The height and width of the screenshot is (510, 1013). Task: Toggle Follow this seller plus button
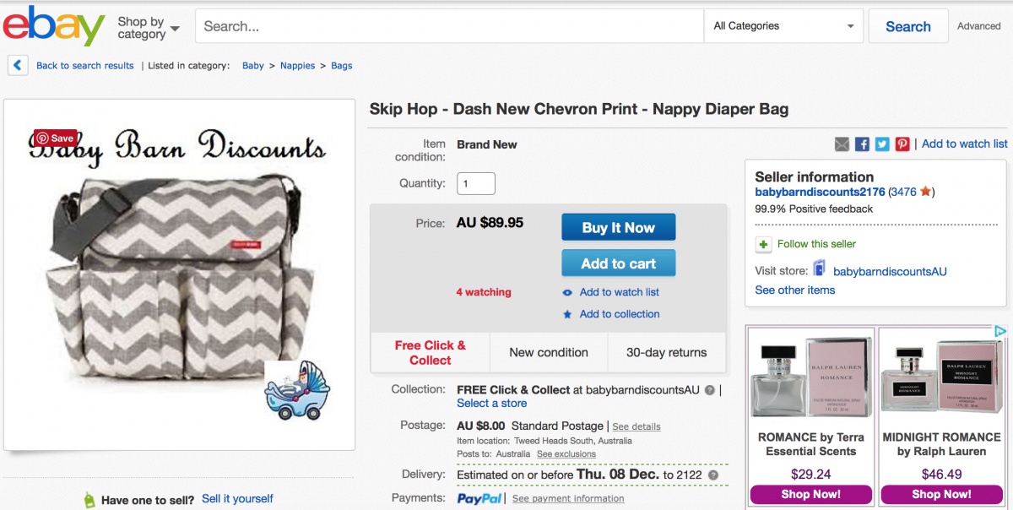pyautogui.click(x=763, y=244)
